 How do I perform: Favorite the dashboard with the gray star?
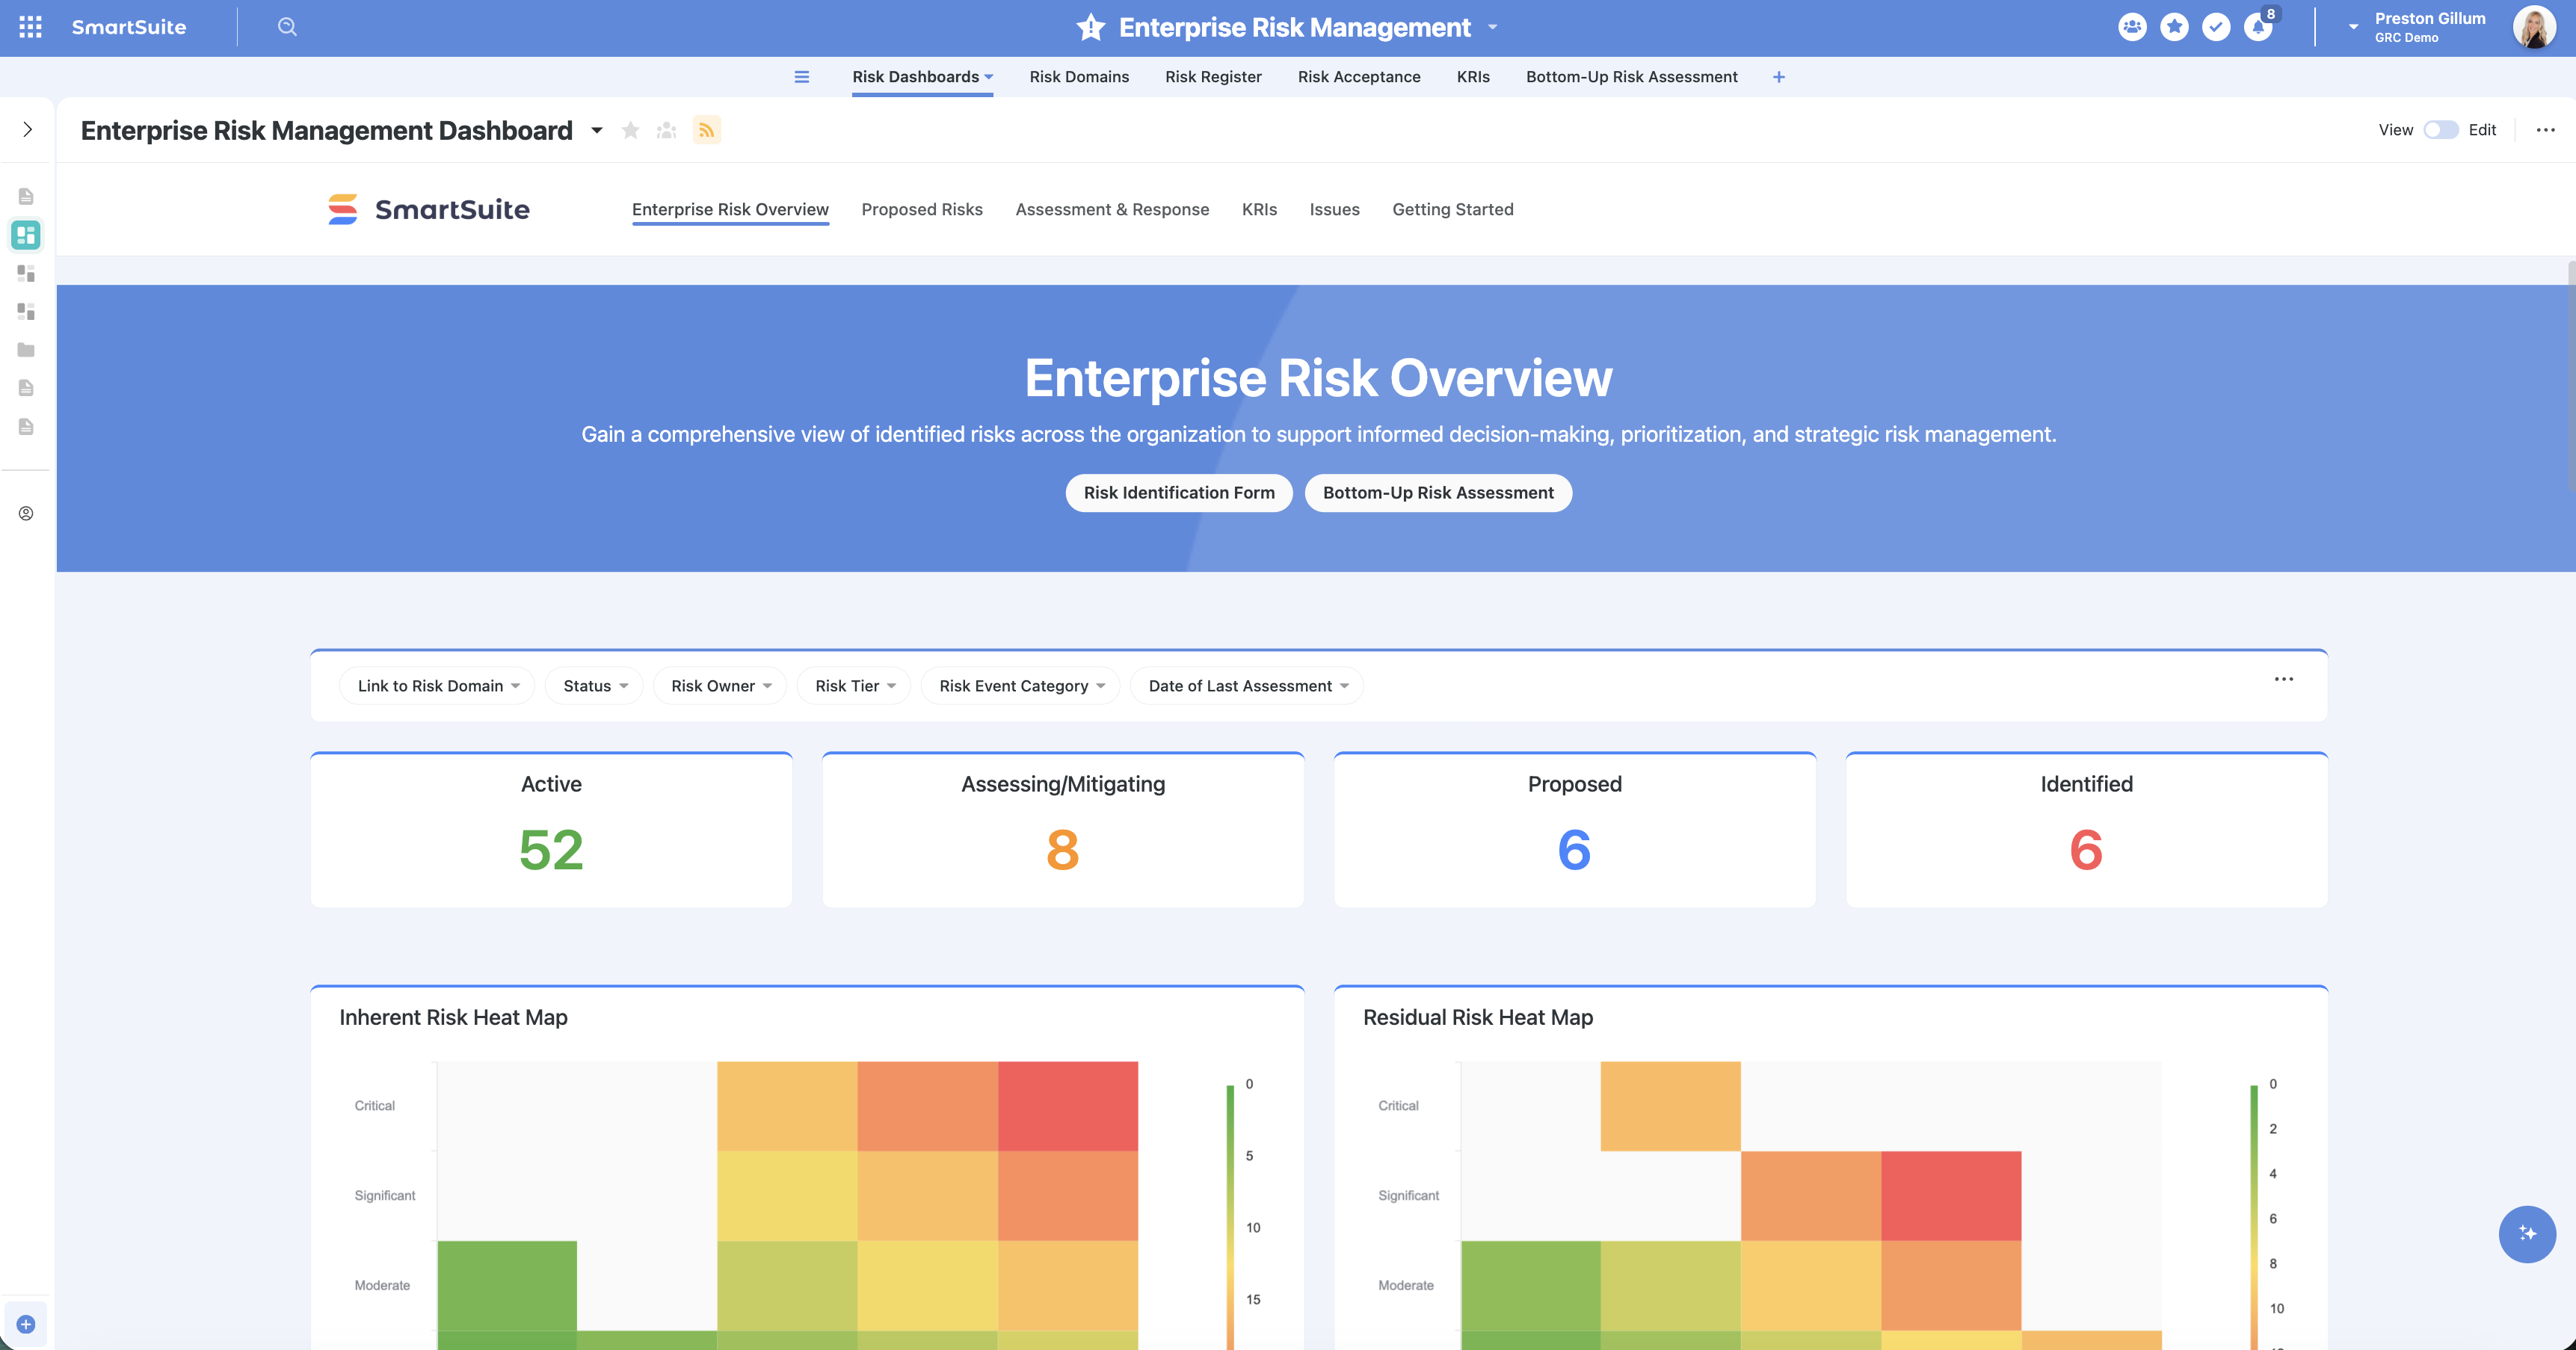pyautogui.click(x=631, y=130)
